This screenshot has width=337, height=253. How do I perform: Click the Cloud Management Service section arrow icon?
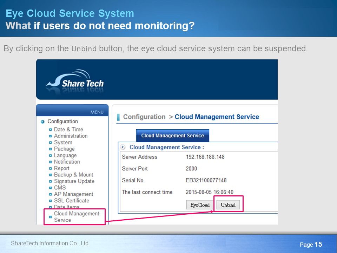pyautogui.click(x=123, y=147)
